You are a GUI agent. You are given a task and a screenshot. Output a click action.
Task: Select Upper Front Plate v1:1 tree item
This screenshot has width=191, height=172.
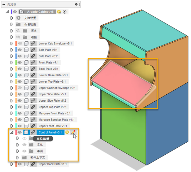pyautogui.click(x=53, y=126)
